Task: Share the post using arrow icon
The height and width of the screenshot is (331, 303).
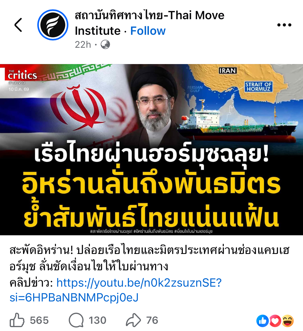Action: click(x=133, y=320)
